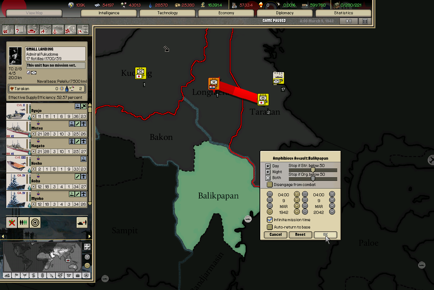Zoom out with minimap minus button
434x290 pixels.
87,265
